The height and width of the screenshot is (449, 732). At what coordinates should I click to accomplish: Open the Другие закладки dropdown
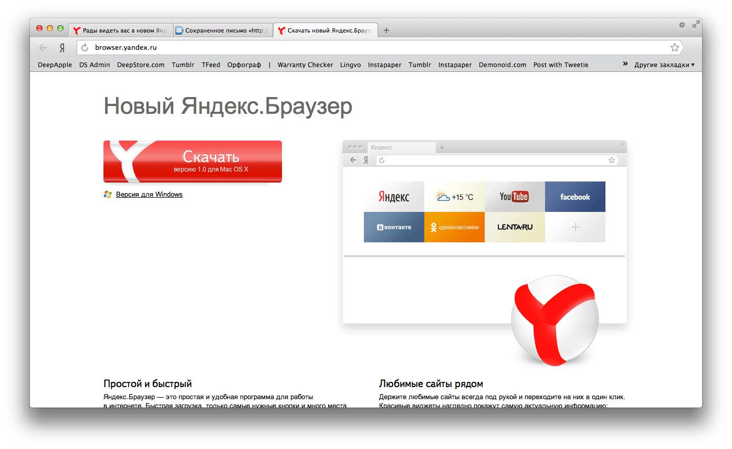pyautogui.click(x=664, y=65)
